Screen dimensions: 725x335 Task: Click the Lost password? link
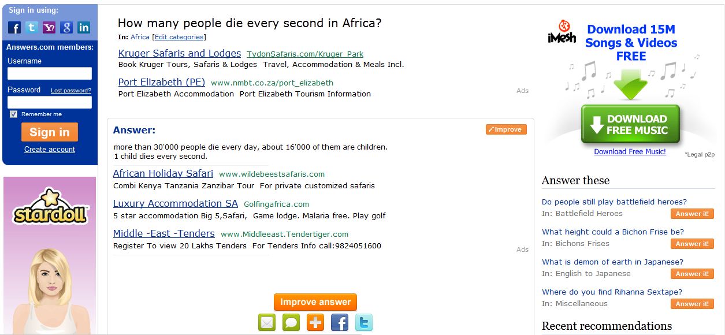coord(71,91)
